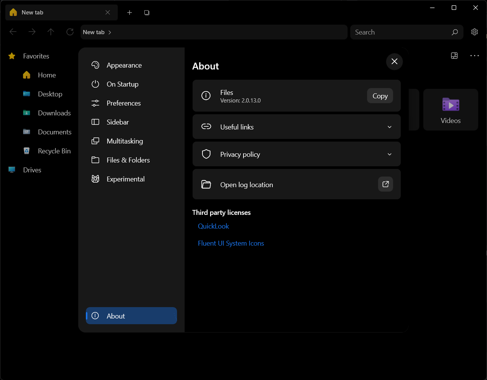Open the QuickLook license link

[213, 226]
